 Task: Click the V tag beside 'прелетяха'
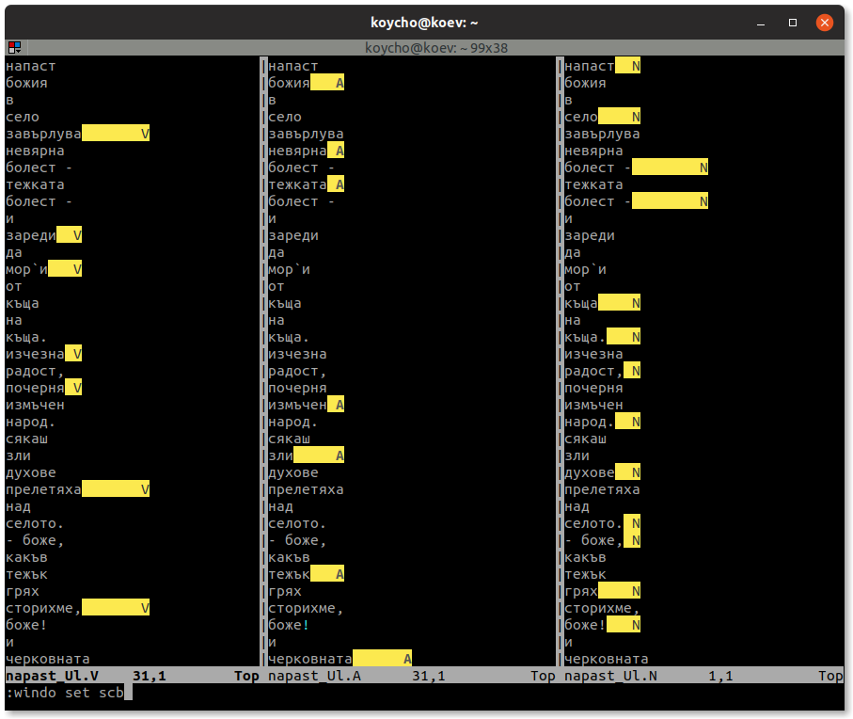(145, 489)
